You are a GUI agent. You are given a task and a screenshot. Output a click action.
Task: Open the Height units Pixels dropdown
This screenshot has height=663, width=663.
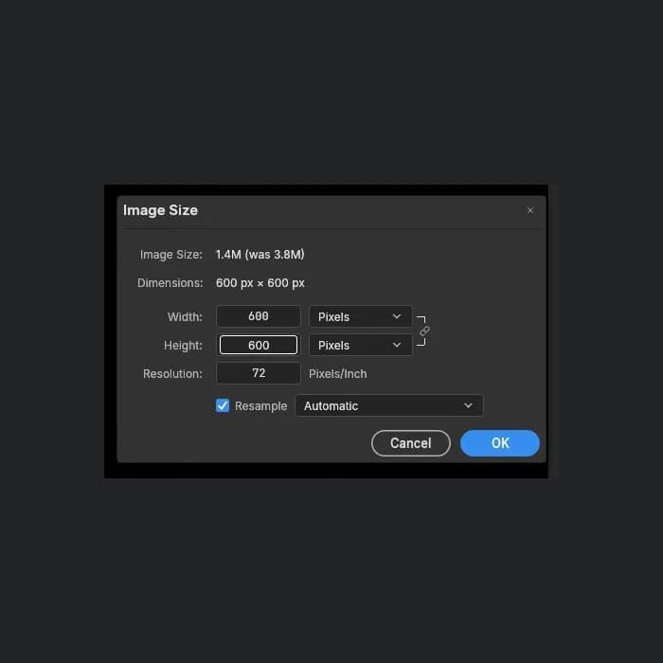coord(360,345)
